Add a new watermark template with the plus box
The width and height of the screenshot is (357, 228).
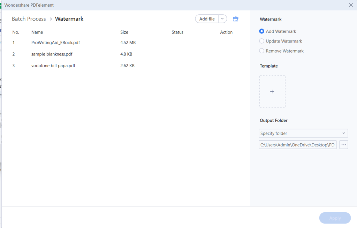(x=272, y=92)
